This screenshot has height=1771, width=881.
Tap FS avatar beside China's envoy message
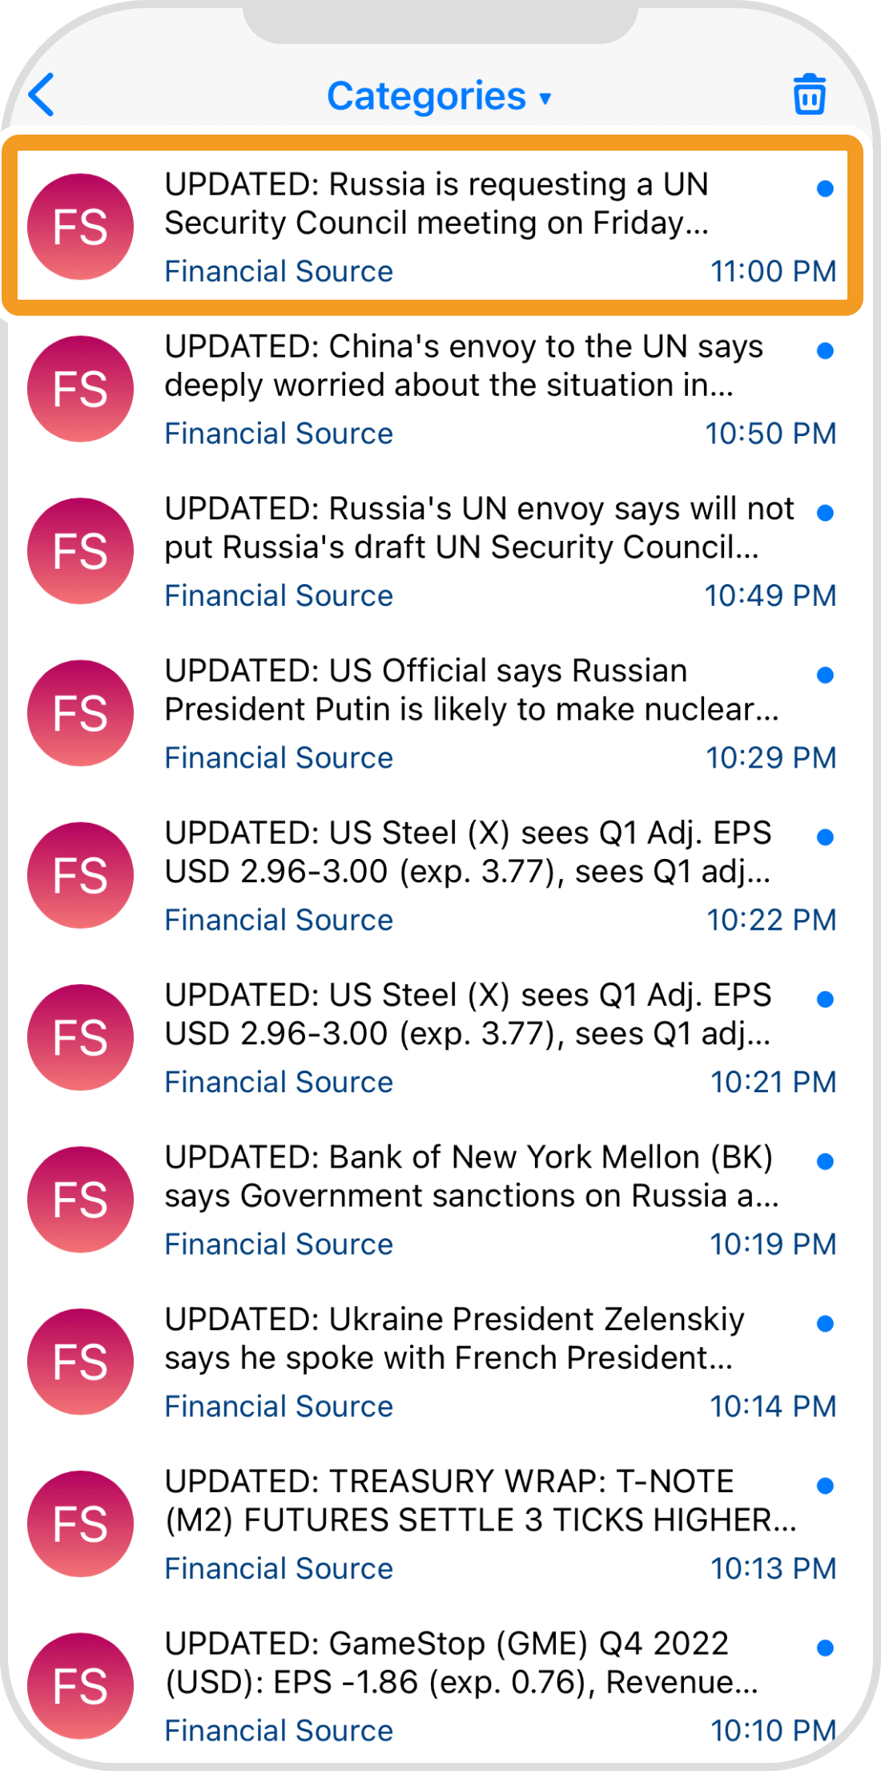coord(80,389)
